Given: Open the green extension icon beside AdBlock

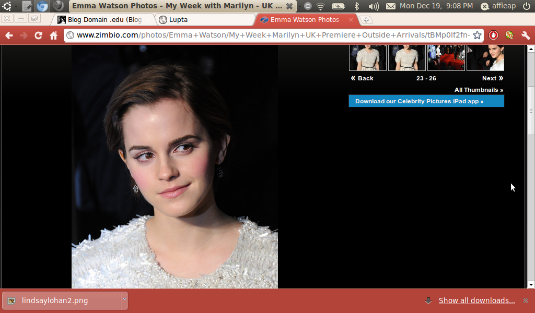Looking at the screenshot, I should 509,35.
